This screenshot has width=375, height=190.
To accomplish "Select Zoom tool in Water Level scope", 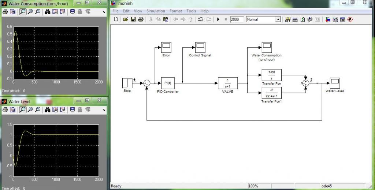I will 23,110.
